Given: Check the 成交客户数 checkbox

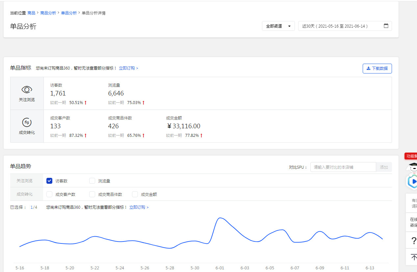Looking at the screenshot, I should [x=49, y=194].
